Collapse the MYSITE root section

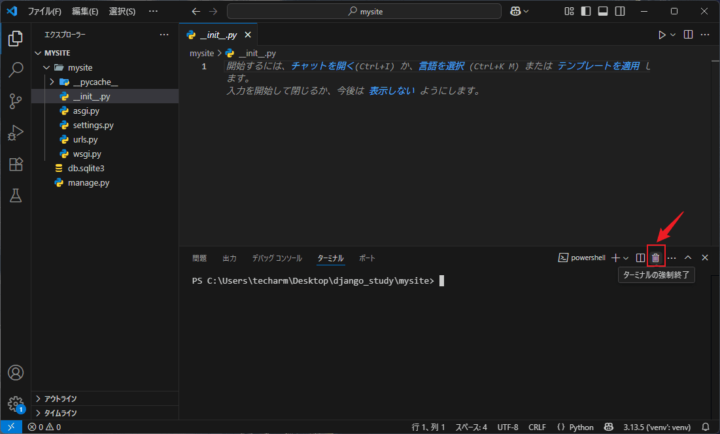tap(105, 53)
